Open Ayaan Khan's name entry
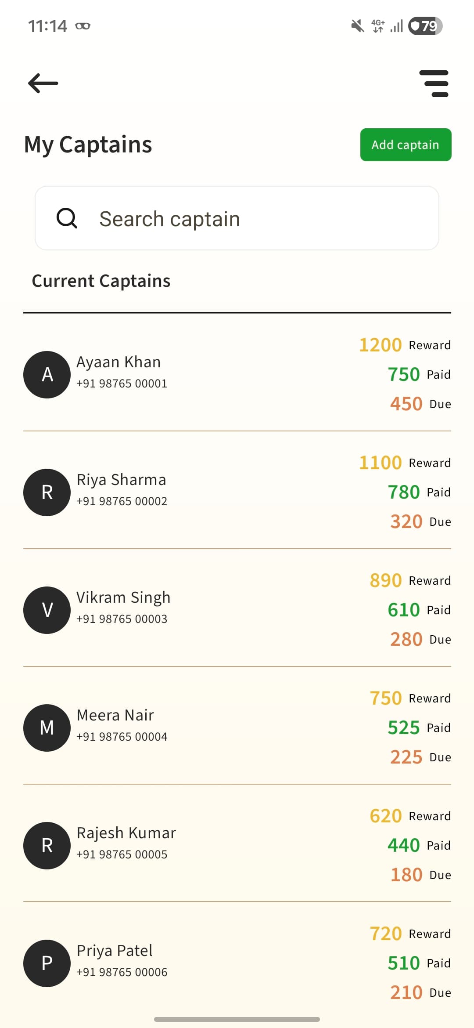 (x=118, y=362)
